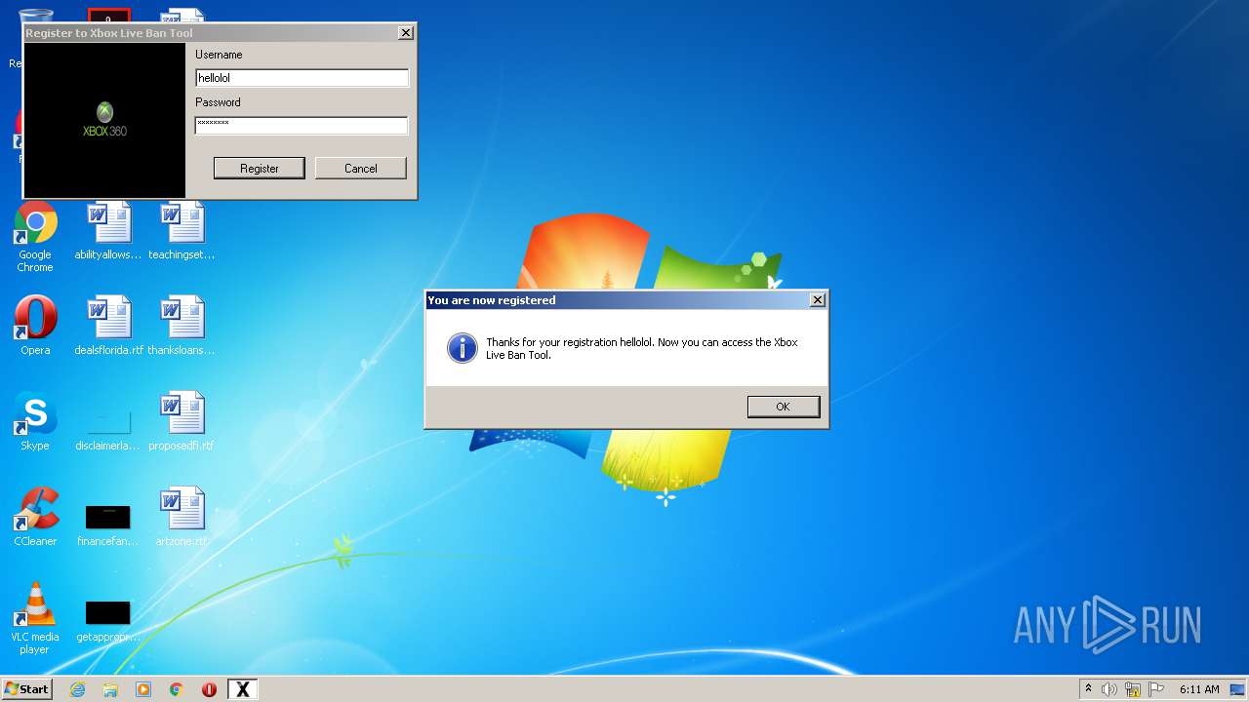Launch Chrome from the taskbar
Viewport: 1249px width, 702px height.
pyautogui.click(x=177, y=689)
